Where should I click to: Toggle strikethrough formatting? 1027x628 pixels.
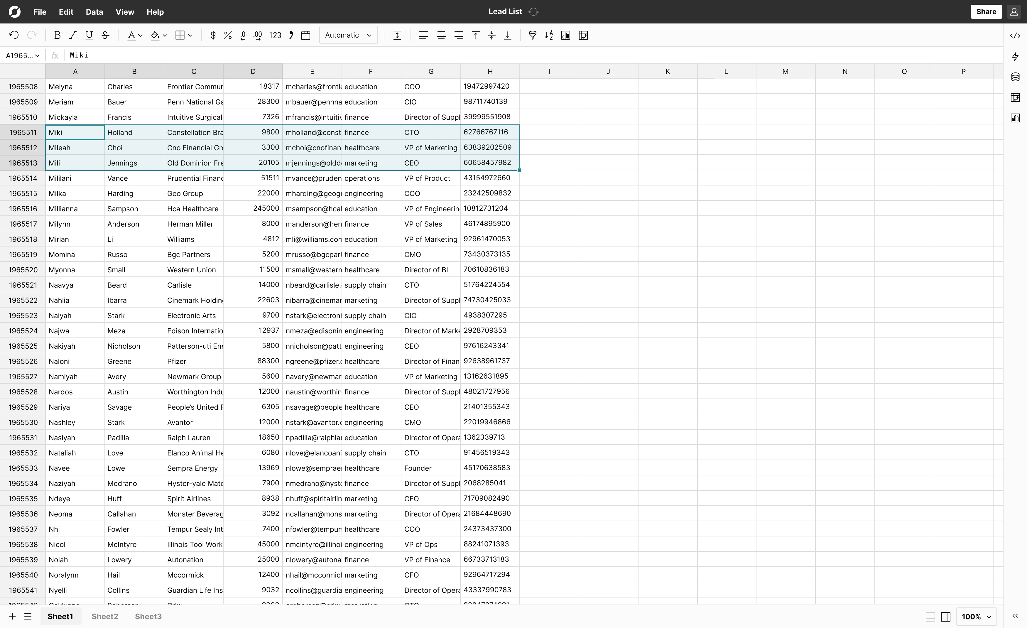[x=105, y=35]
